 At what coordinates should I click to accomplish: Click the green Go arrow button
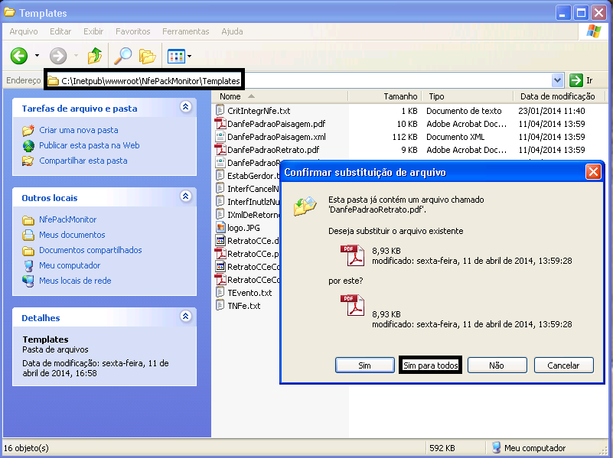576,80
